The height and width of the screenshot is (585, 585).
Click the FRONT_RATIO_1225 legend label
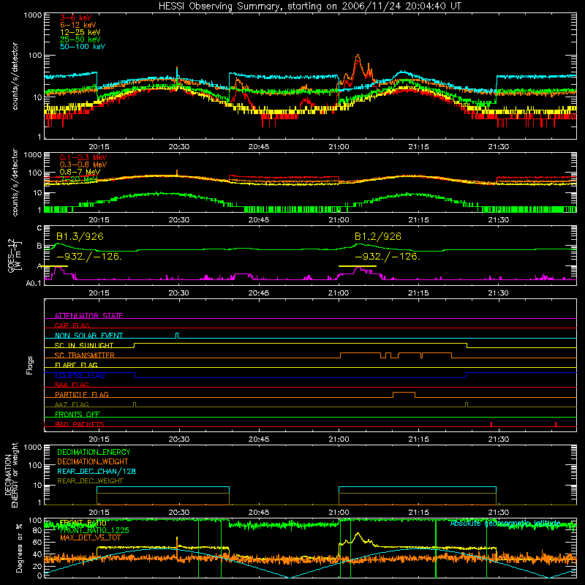click(94, 530)
